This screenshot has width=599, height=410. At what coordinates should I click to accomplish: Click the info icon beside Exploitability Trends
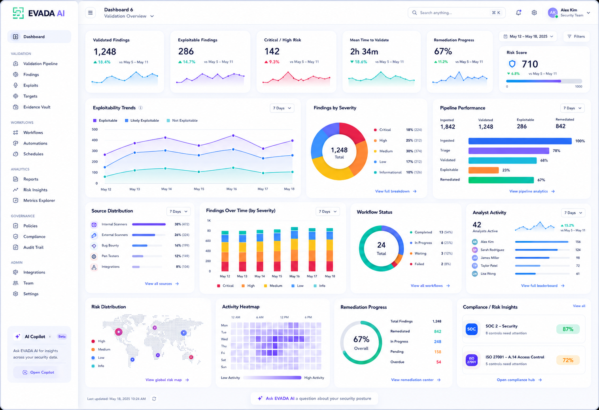pyautogui.click(x=141, y=108)
